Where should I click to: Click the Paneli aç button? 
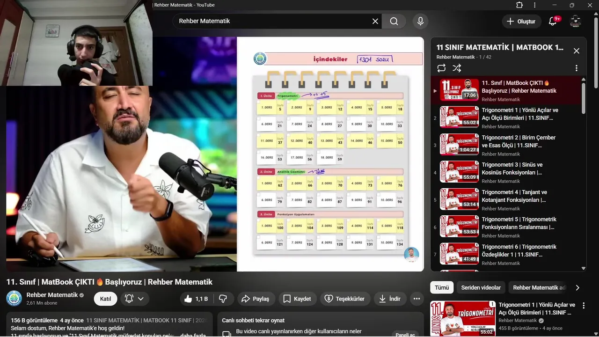pos(405,334)
